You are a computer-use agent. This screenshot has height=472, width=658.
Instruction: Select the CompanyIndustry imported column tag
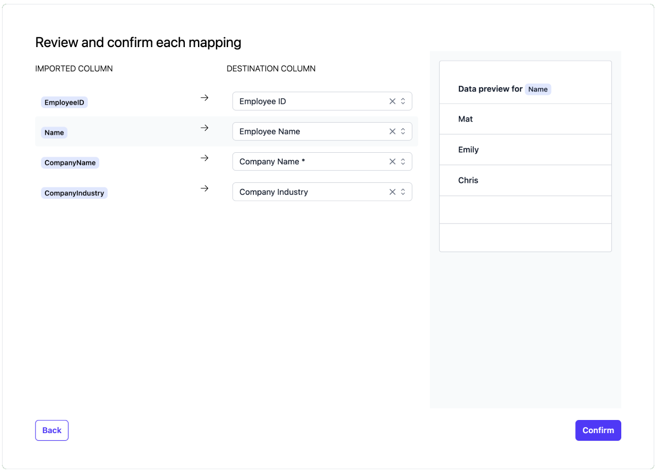74,193
